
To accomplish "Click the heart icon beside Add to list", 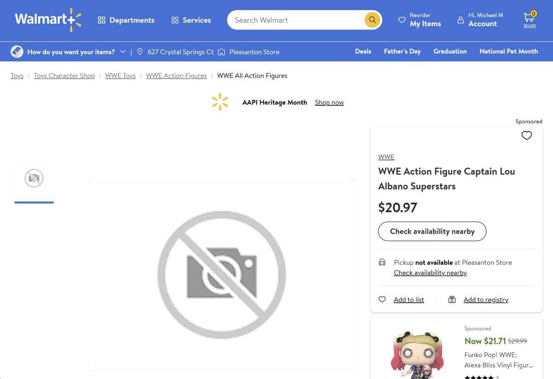I will tap(382, 299).
